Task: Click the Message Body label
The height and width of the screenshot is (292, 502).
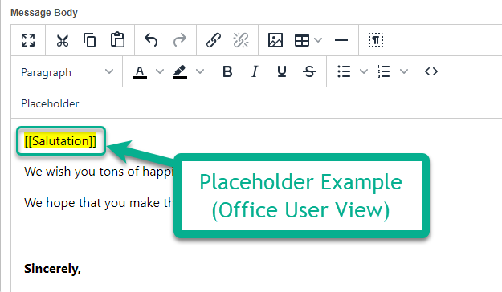Action: 44,13
